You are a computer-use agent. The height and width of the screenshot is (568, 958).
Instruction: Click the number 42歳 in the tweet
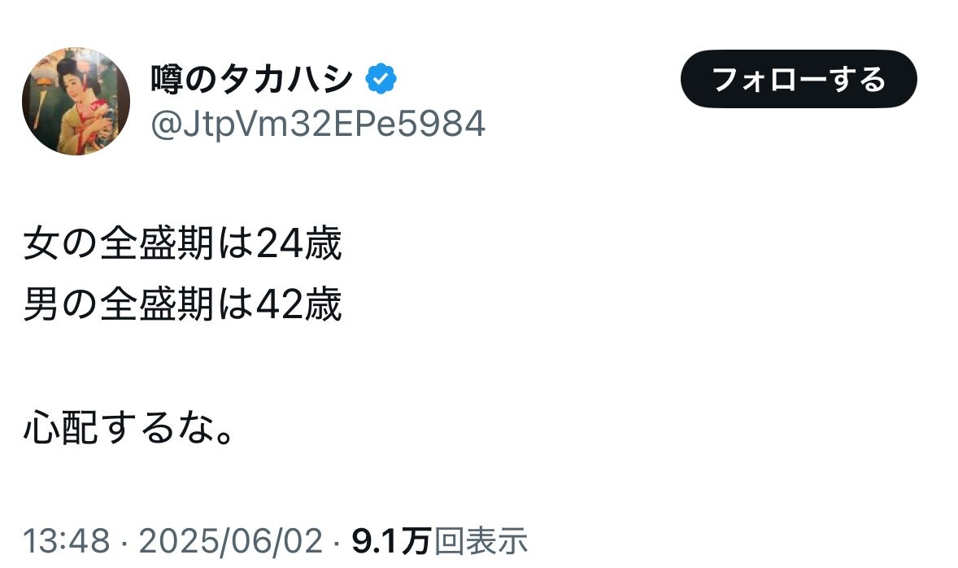click(x=298, y=304)
